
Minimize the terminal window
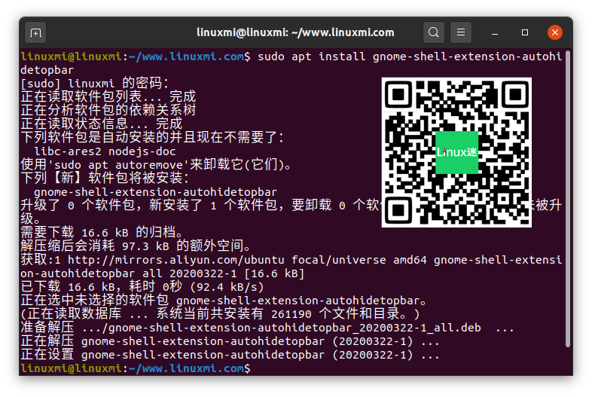495,33
